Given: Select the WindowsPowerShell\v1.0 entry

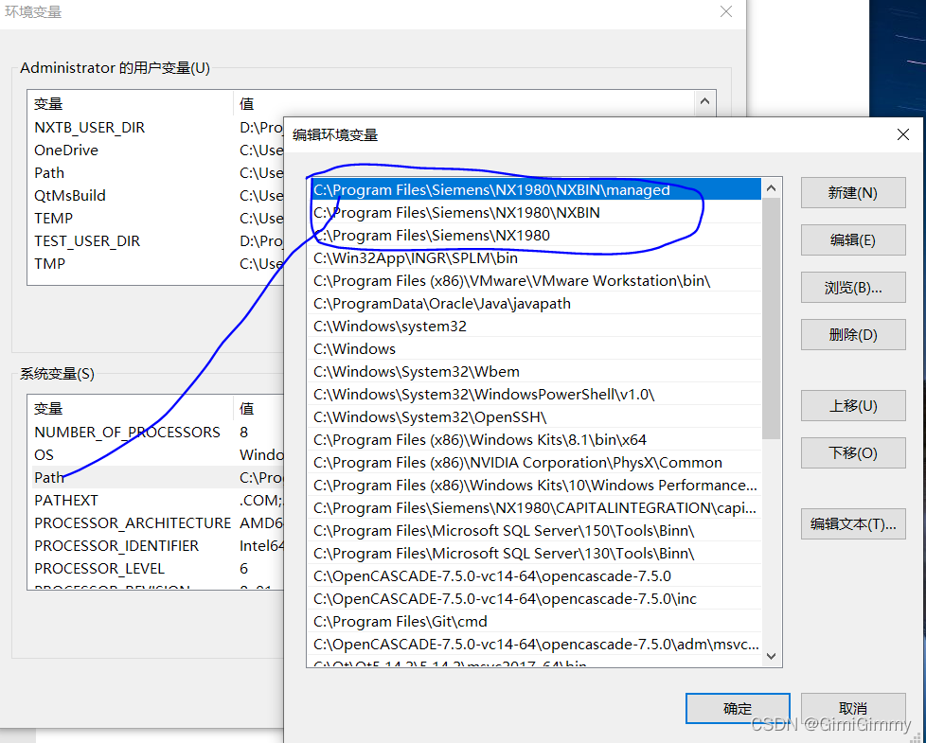Looking at the screenshot, I should point(536,395).
